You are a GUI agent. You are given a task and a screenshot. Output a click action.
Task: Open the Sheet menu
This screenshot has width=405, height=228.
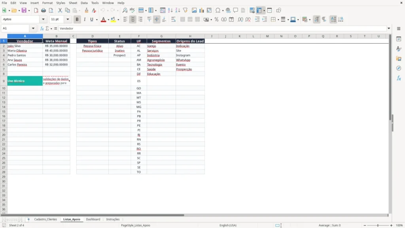pos(73,3)
